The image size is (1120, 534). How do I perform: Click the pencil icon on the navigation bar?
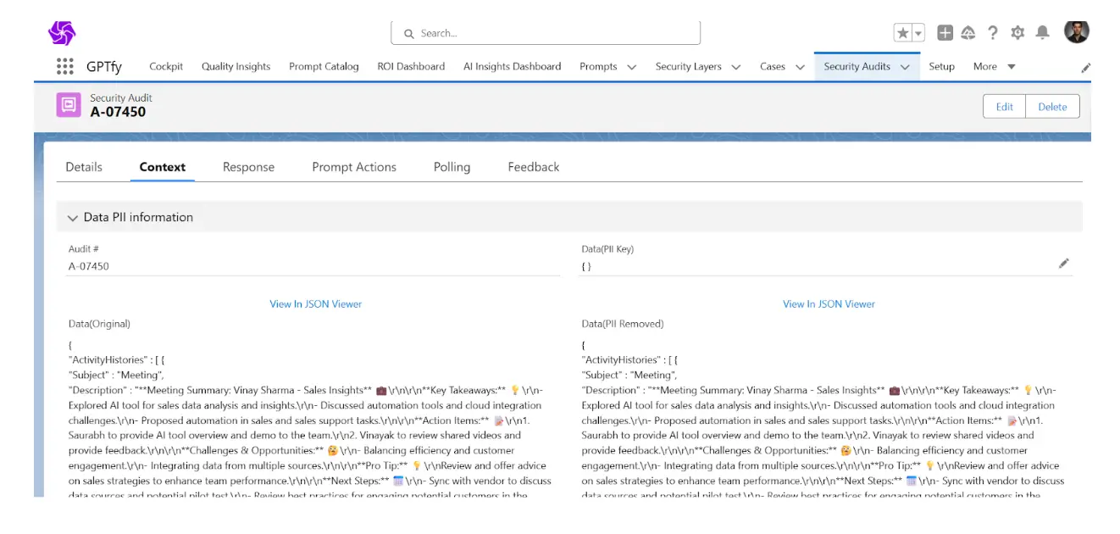[x=1087, y=66]
